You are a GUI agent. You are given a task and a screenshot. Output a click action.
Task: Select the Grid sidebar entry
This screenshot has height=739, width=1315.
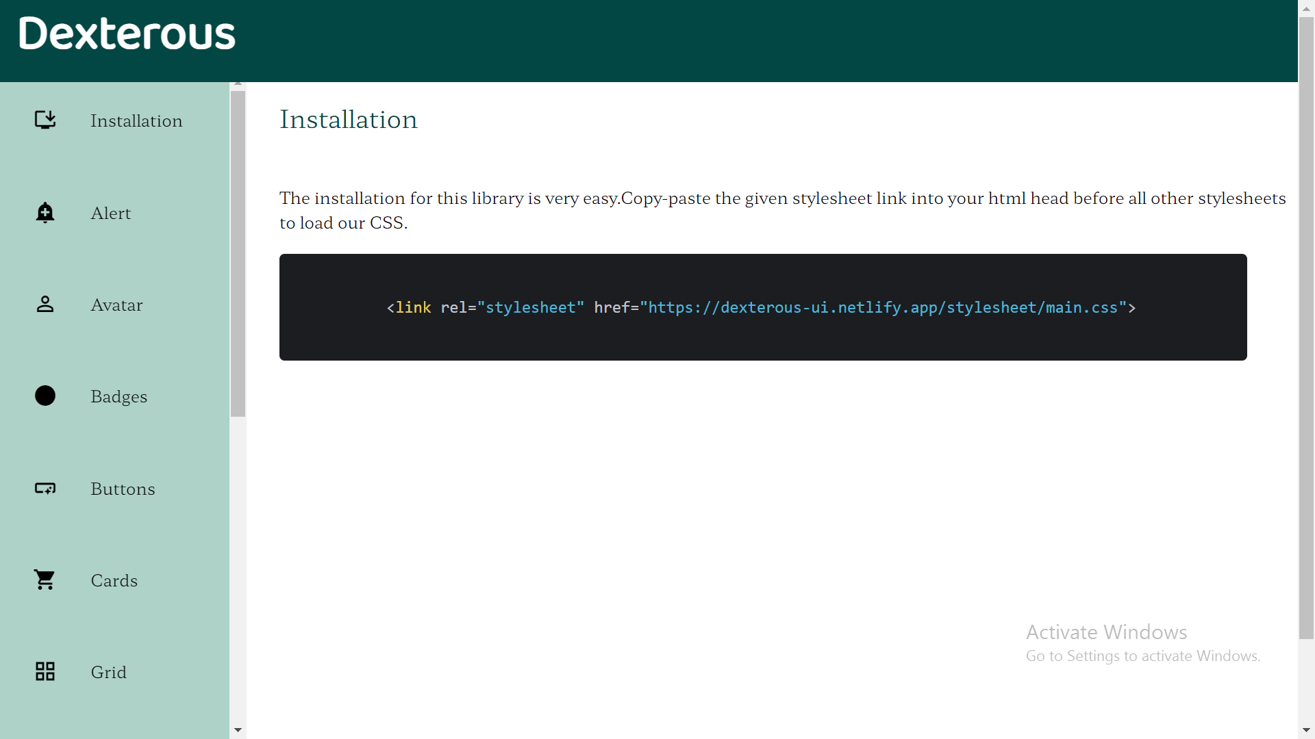click(108, 672)
